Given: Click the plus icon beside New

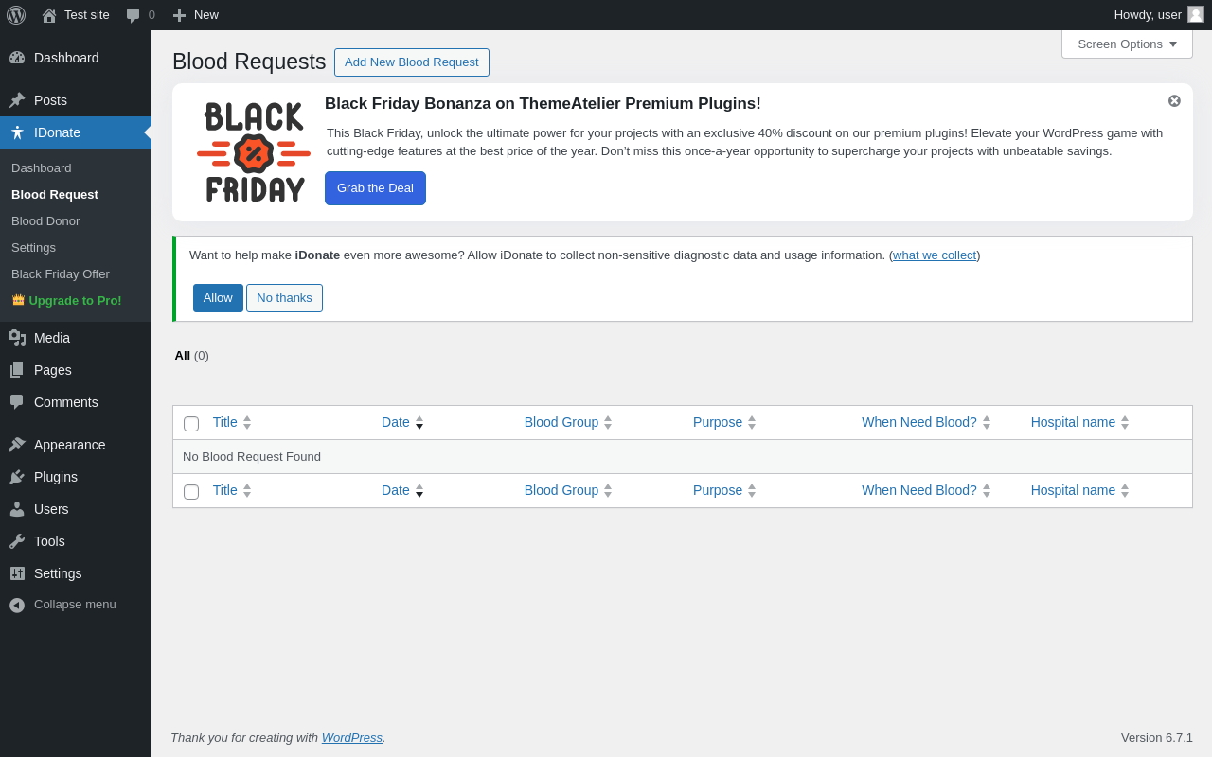Looking at the screenshot, I should (179, 15).
